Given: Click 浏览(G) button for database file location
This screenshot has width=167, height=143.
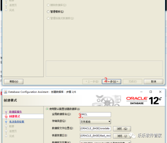Looking at the screenshot, I should click(122, 129).
